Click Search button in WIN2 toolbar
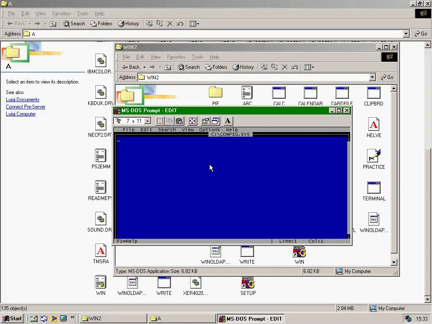432x324 pixels. tap(189, 67)
